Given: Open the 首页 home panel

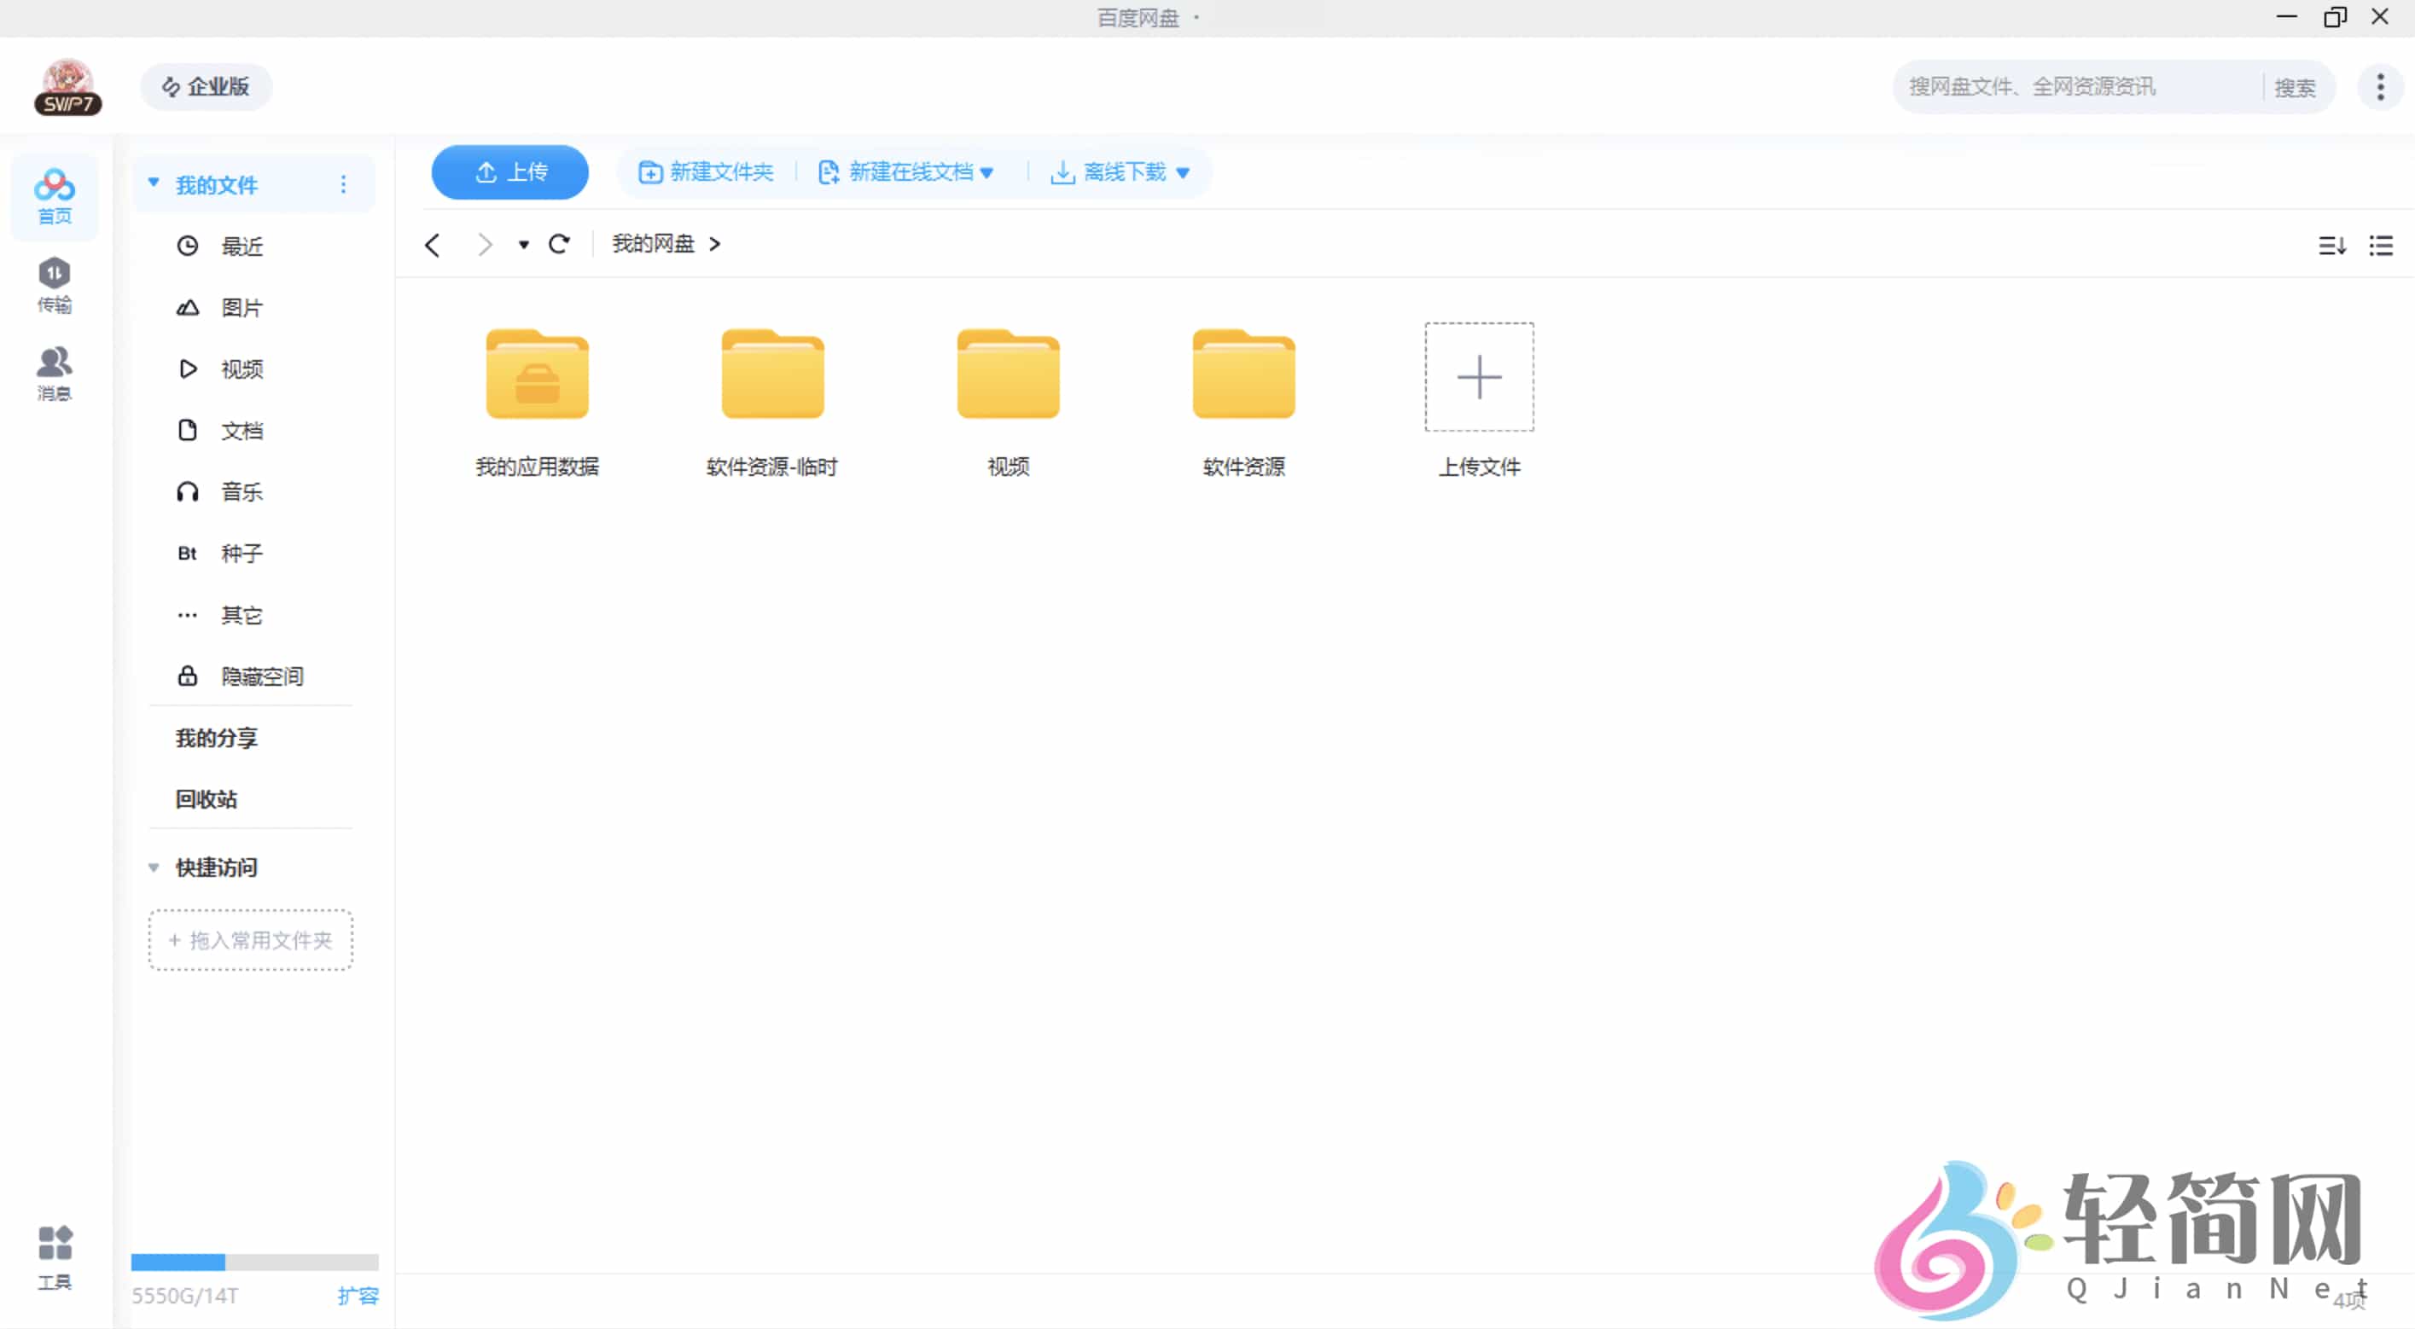Looking at the screenshot, I should tap(54, 197).
